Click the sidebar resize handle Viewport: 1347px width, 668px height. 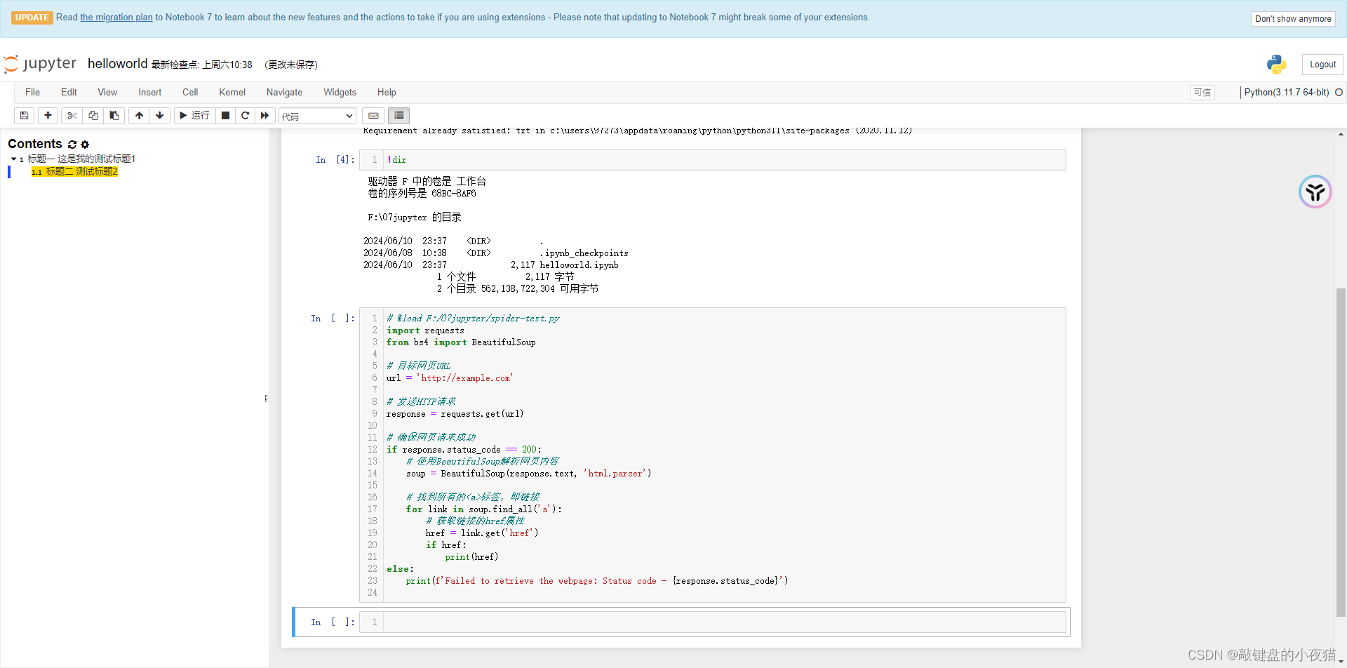coord(266,399)
